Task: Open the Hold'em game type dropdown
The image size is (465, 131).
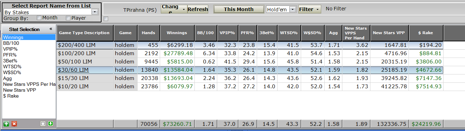Action: click(x=292, y=9)
